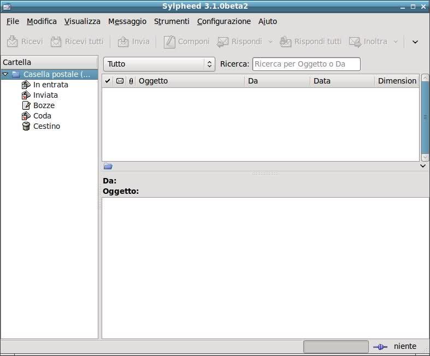Sort by the envelope status column
The width and height of the screenshot is (430, 356).
click(x=120, y=81)
